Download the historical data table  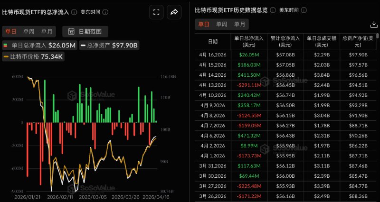pos(374,24)
